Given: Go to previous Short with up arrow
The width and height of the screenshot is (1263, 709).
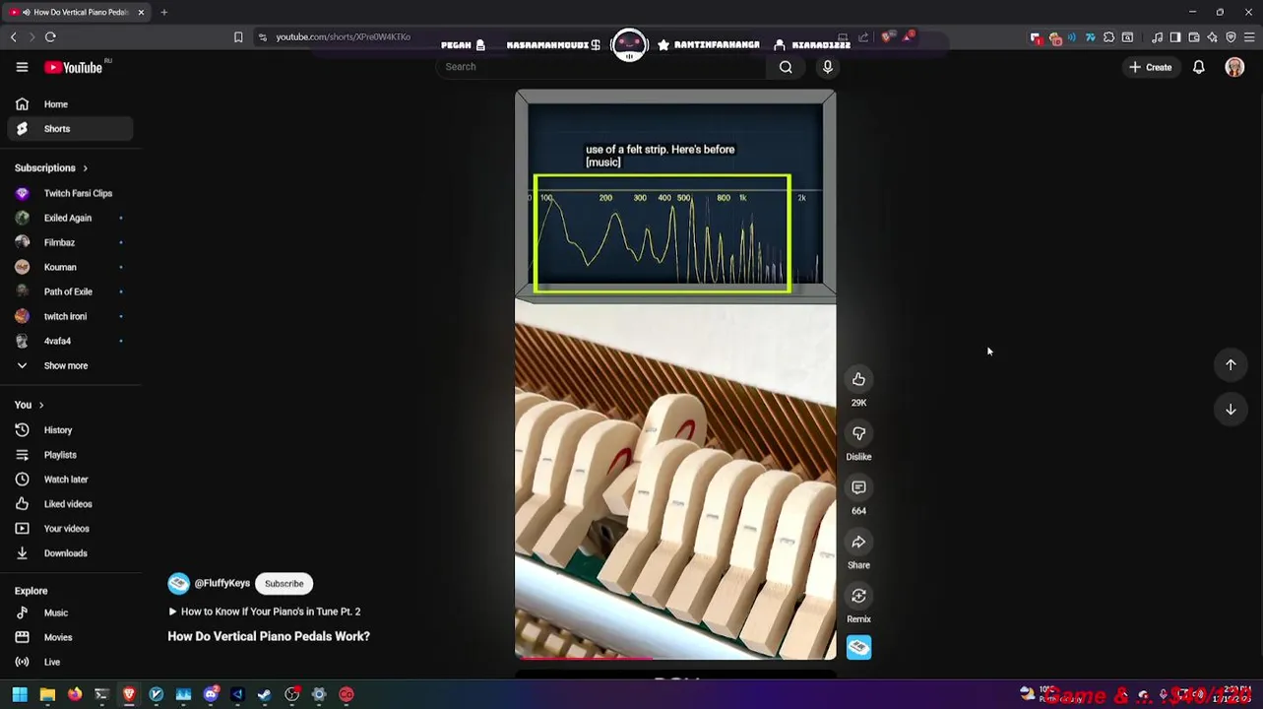Looking at the screenshot, I should (1231, 364).
